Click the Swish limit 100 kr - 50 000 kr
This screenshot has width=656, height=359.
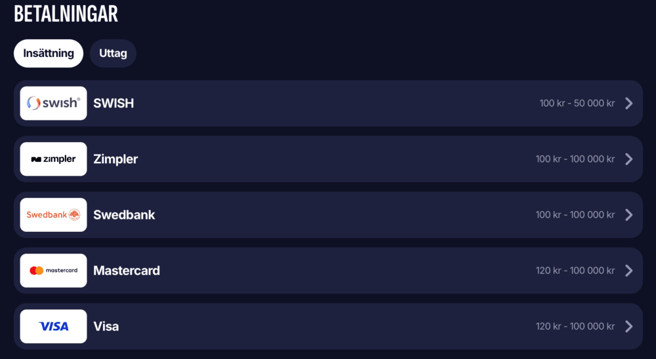coord(577,104)
